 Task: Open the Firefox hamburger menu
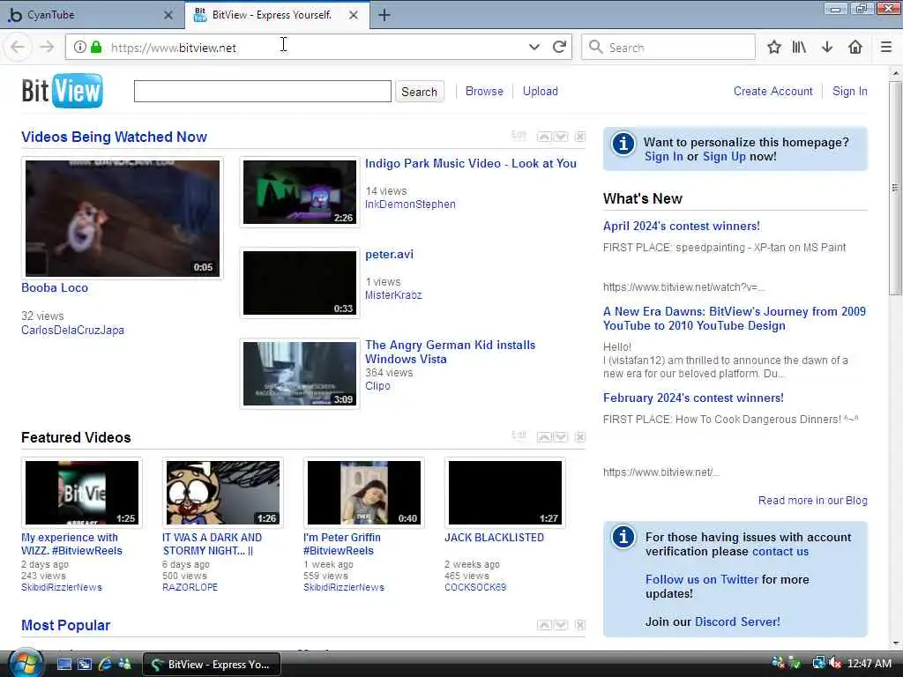[x=886, y=48]
